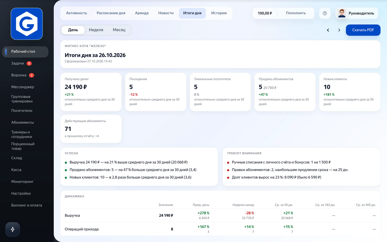Open Воронка in the sidebar
The width and height of the screenshot is (387, 242).
(25, 75)
